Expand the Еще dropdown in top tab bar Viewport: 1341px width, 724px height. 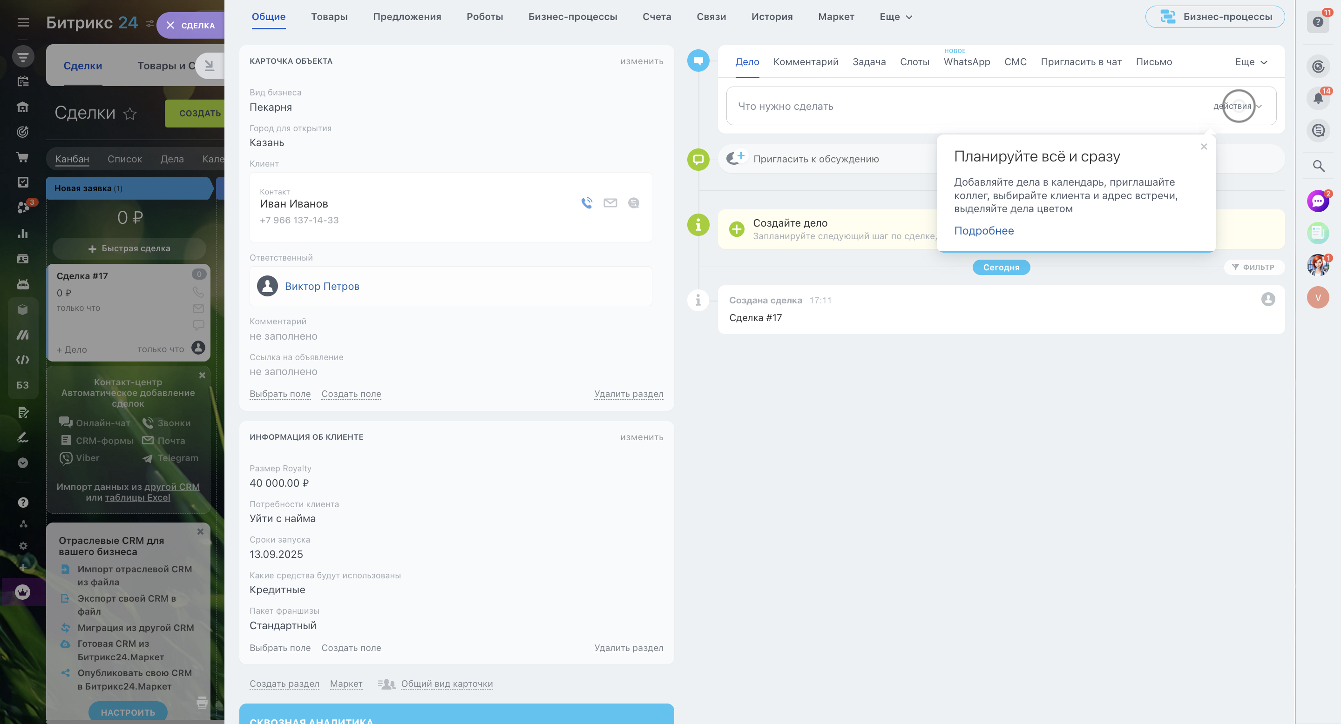coord(895,17)
